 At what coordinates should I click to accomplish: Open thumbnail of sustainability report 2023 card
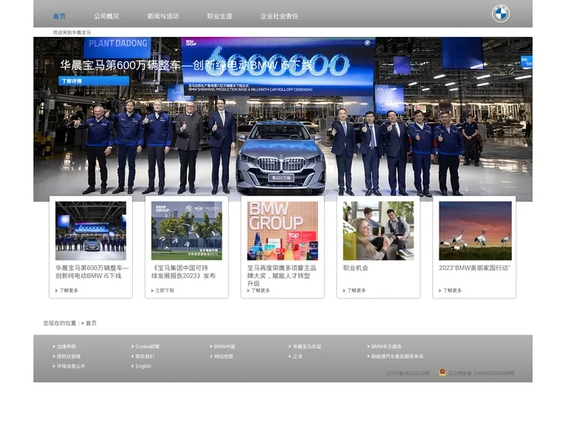tap(186, 231)
